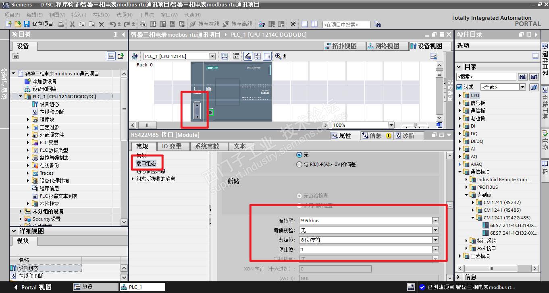The width and height of the screenshot is (549, 293).
Task: Open the 数据位 data bits dropdown
Action: 435,240
